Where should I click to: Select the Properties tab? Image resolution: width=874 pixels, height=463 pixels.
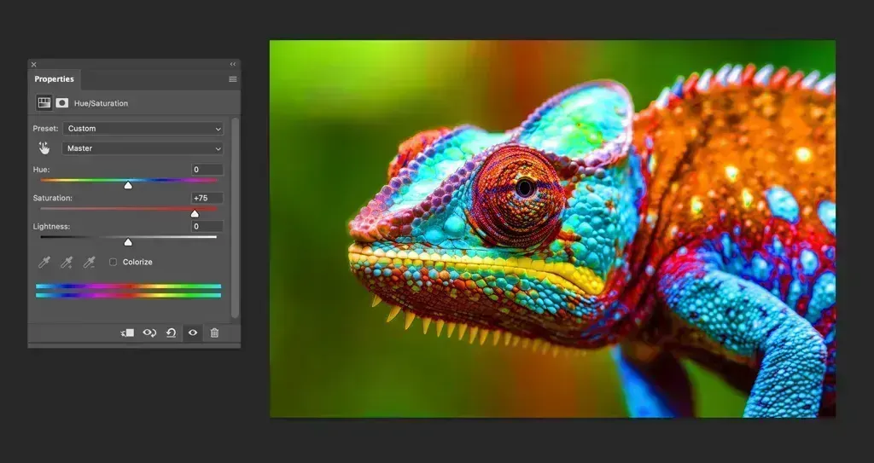(x=54, y=79)
